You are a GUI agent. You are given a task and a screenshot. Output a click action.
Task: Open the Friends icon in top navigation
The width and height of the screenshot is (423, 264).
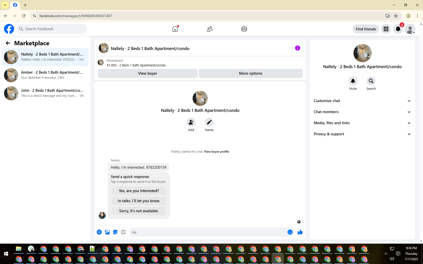click(x=210, y=29)
